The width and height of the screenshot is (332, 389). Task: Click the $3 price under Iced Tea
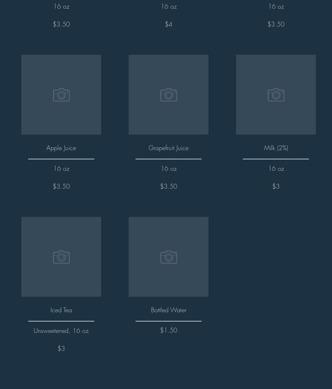click(x=61, y=349)
